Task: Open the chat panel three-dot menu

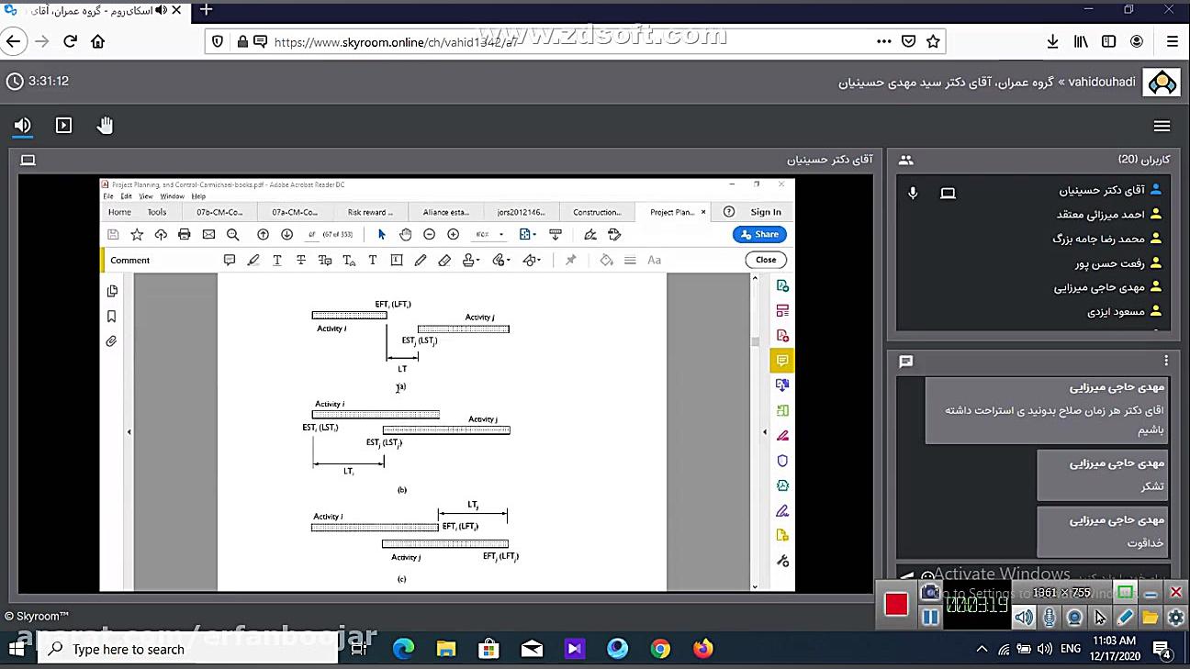Action: [x=1166, y=361]
